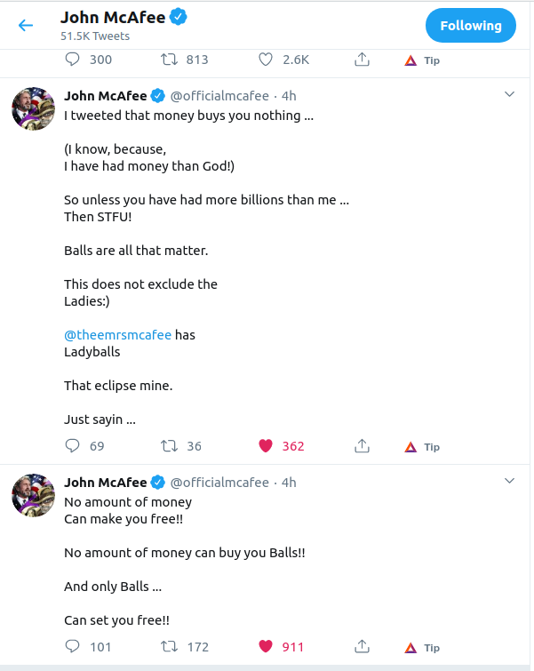The image size is (534, 671).
Task: Reply to the tweet with 300 replies
Action: (x=73, y=60)
